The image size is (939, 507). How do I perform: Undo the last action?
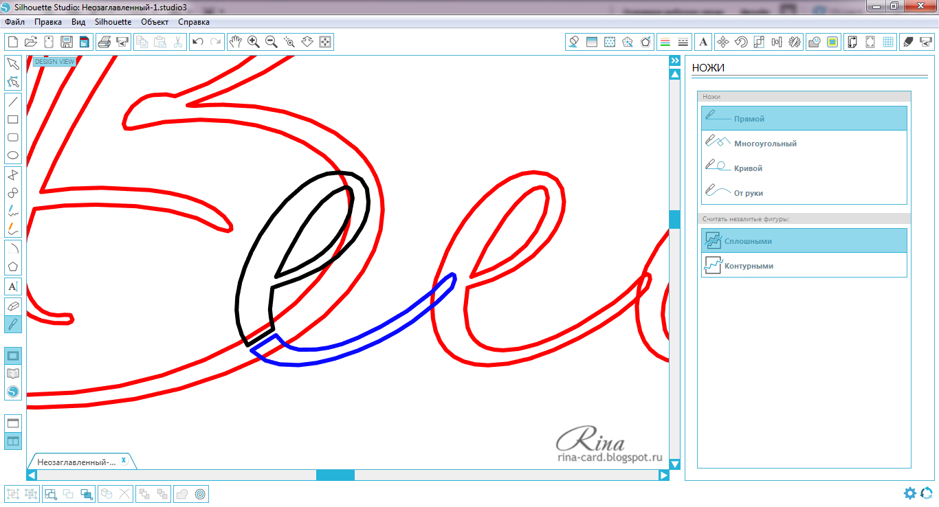[x=198, y=42]
